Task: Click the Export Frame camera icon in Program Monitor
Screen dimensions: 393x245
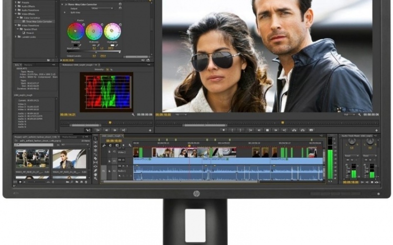Action: coord(310,130)
